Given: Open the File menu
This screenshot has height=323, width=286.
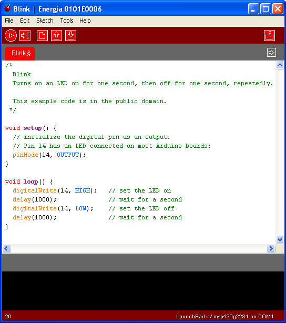Looking at the screenshot, I should coord(9,21).
